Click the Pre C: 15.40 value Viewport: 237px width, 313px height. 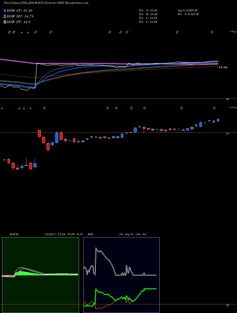148,22
